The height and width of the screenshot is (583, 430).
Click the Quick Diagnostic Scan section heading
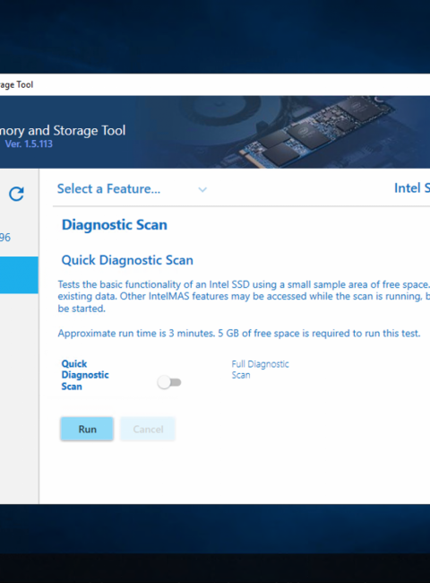tap(127, 260)
